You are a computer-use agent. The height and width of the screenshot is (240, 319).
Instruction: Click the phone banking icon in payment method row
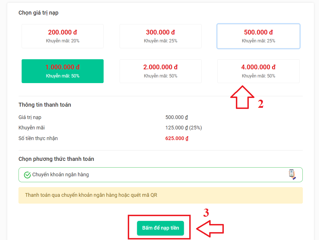(x=292, y=174)
